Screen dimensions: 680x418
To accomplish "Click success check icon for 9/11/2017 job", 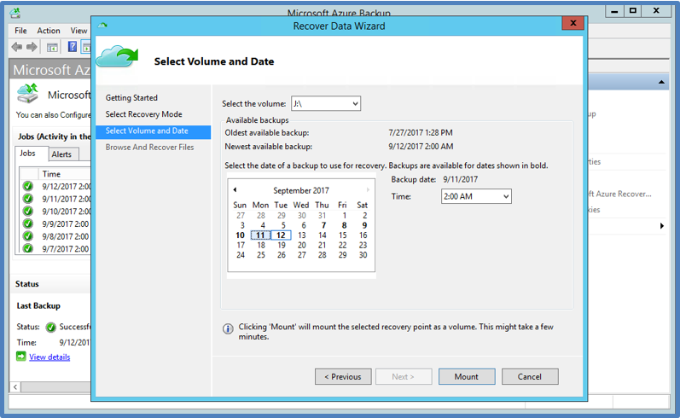I will (28, 199).
